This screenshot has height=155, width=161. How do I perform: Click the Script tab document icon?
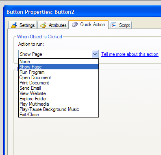pos(113,25)
